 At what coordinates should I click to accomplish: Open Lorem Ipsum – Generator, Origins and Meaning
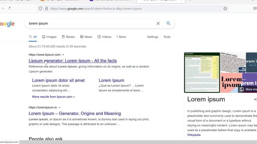[75, 114]
